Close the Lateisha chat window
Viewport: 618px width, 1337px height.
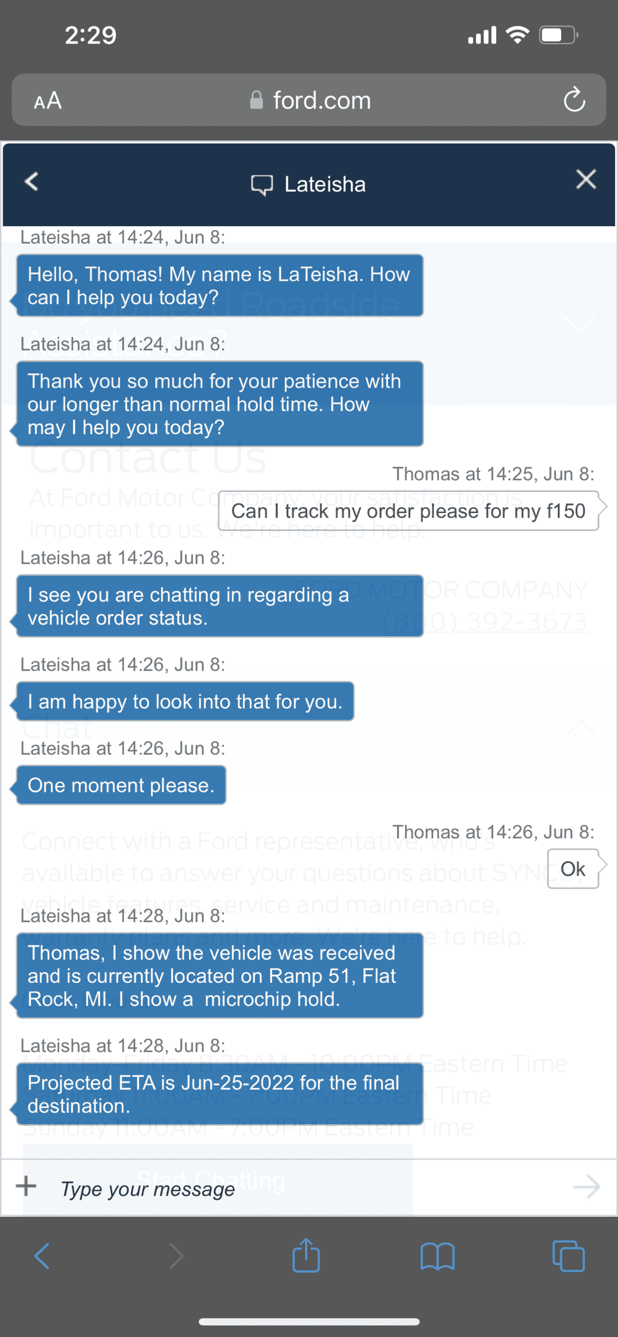586,180
